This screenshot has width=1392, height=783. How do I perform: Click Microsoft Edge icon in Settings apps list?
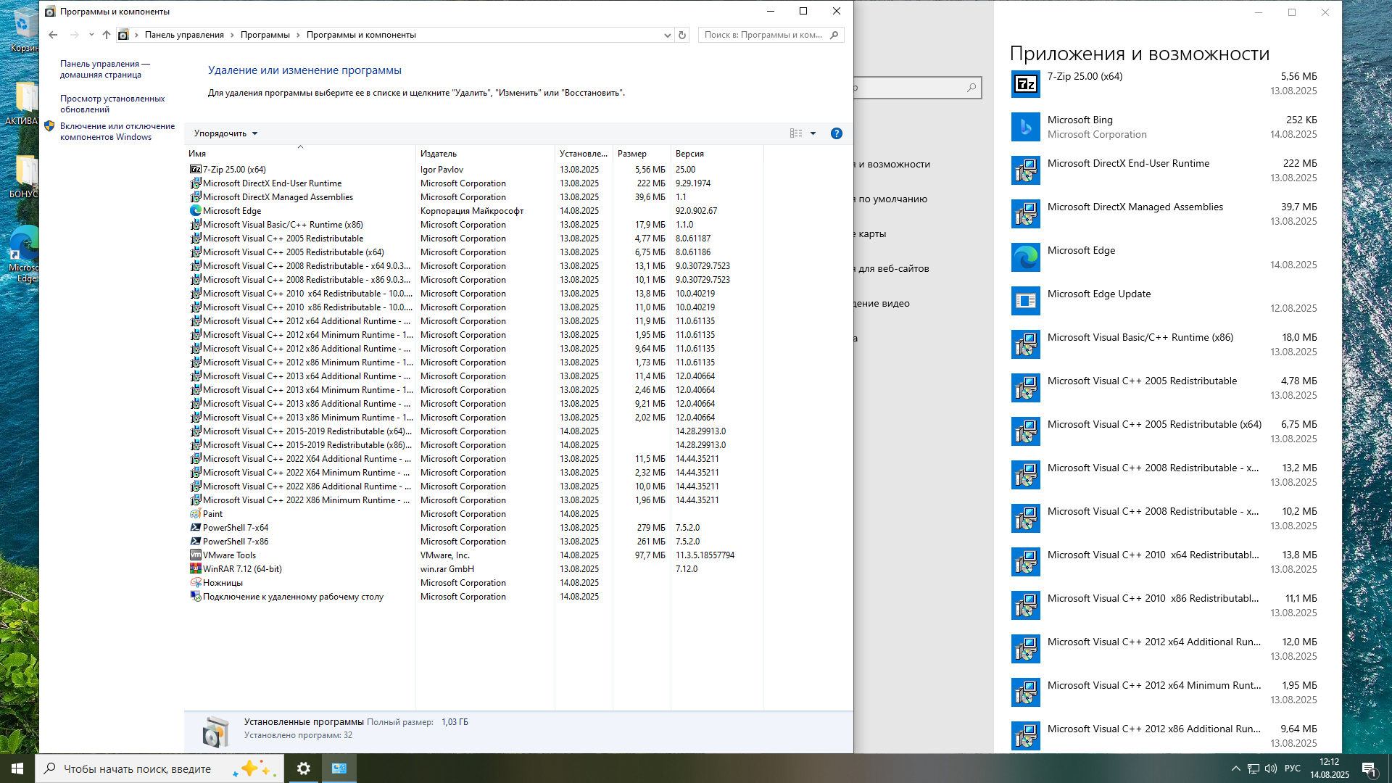click(1026, 257)
